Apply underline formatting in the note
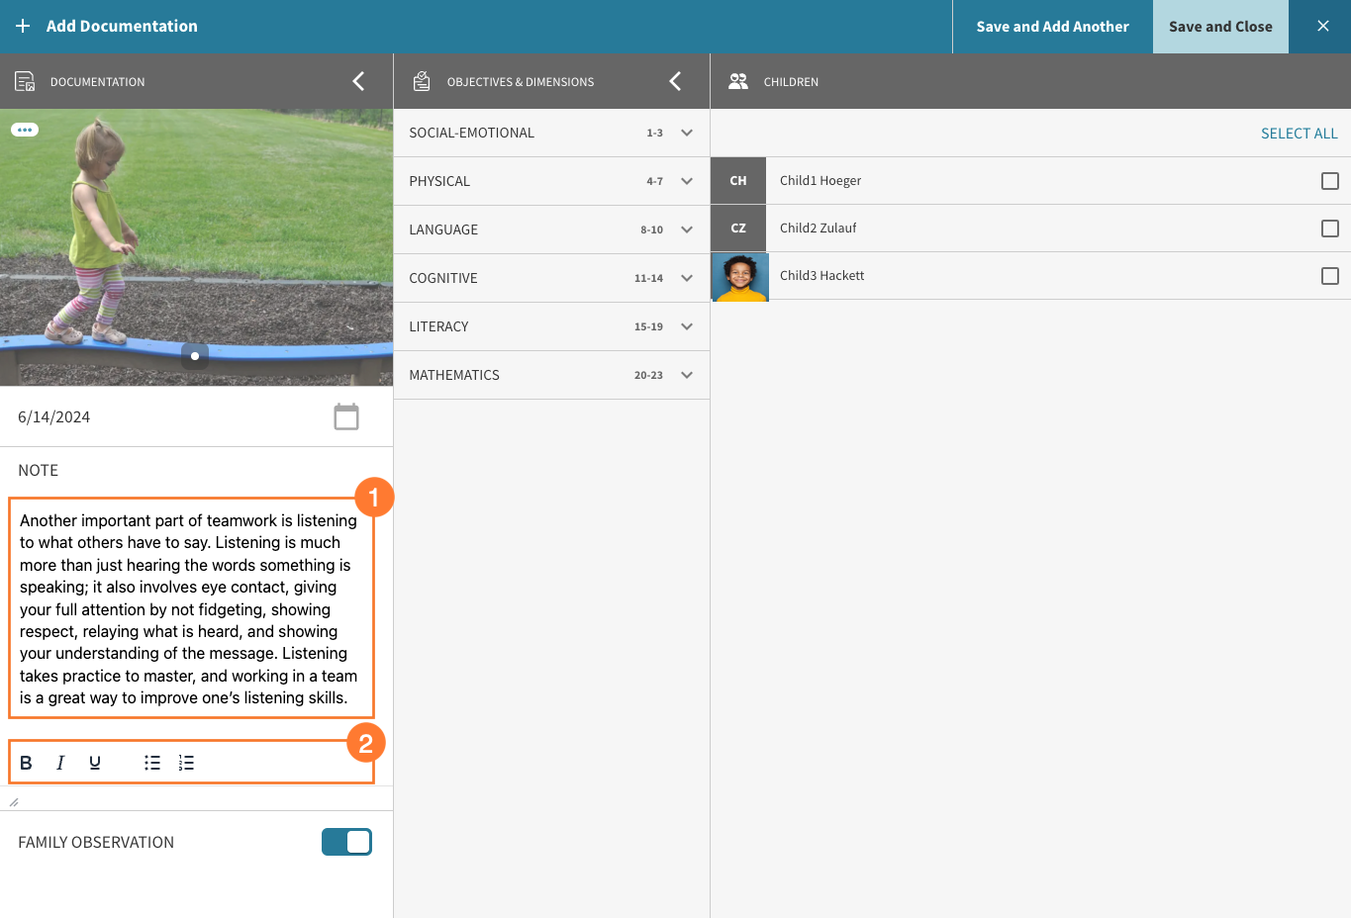The height and width of the screenshot is (918, 1351). point(94,762)
